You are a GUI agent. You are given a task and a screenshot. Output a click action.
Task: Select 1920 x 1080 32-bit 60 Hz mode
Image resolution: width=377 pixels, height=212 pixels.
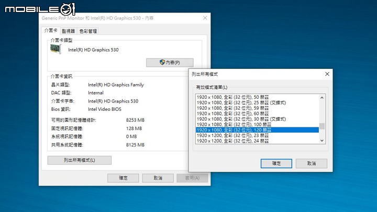point(257,114)
